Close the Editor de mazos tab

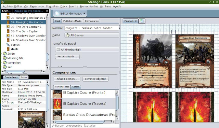(84, 13)
